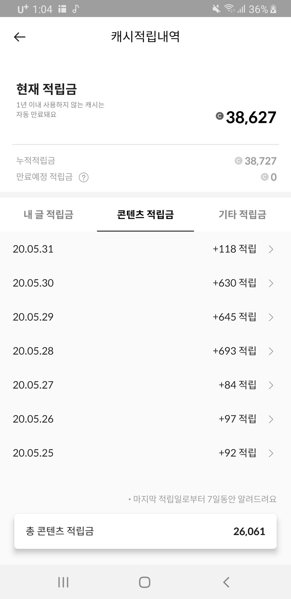Open the +97 적립 details
Screen dimensions: 291x599
(x=237, y=419)
